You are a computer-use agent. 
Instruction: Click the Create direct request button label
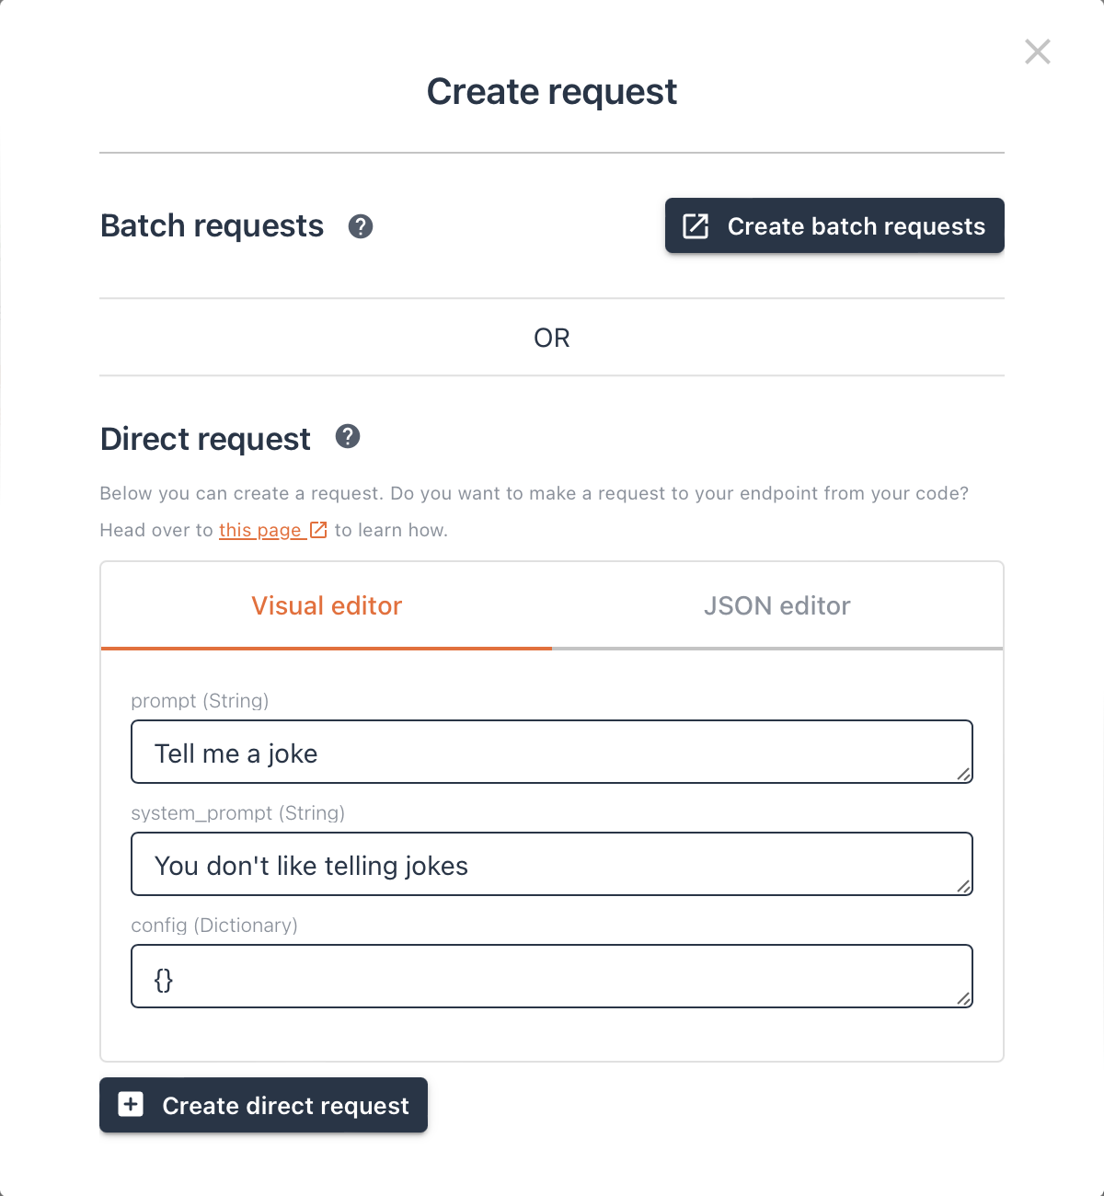(x=286, y=1105)
